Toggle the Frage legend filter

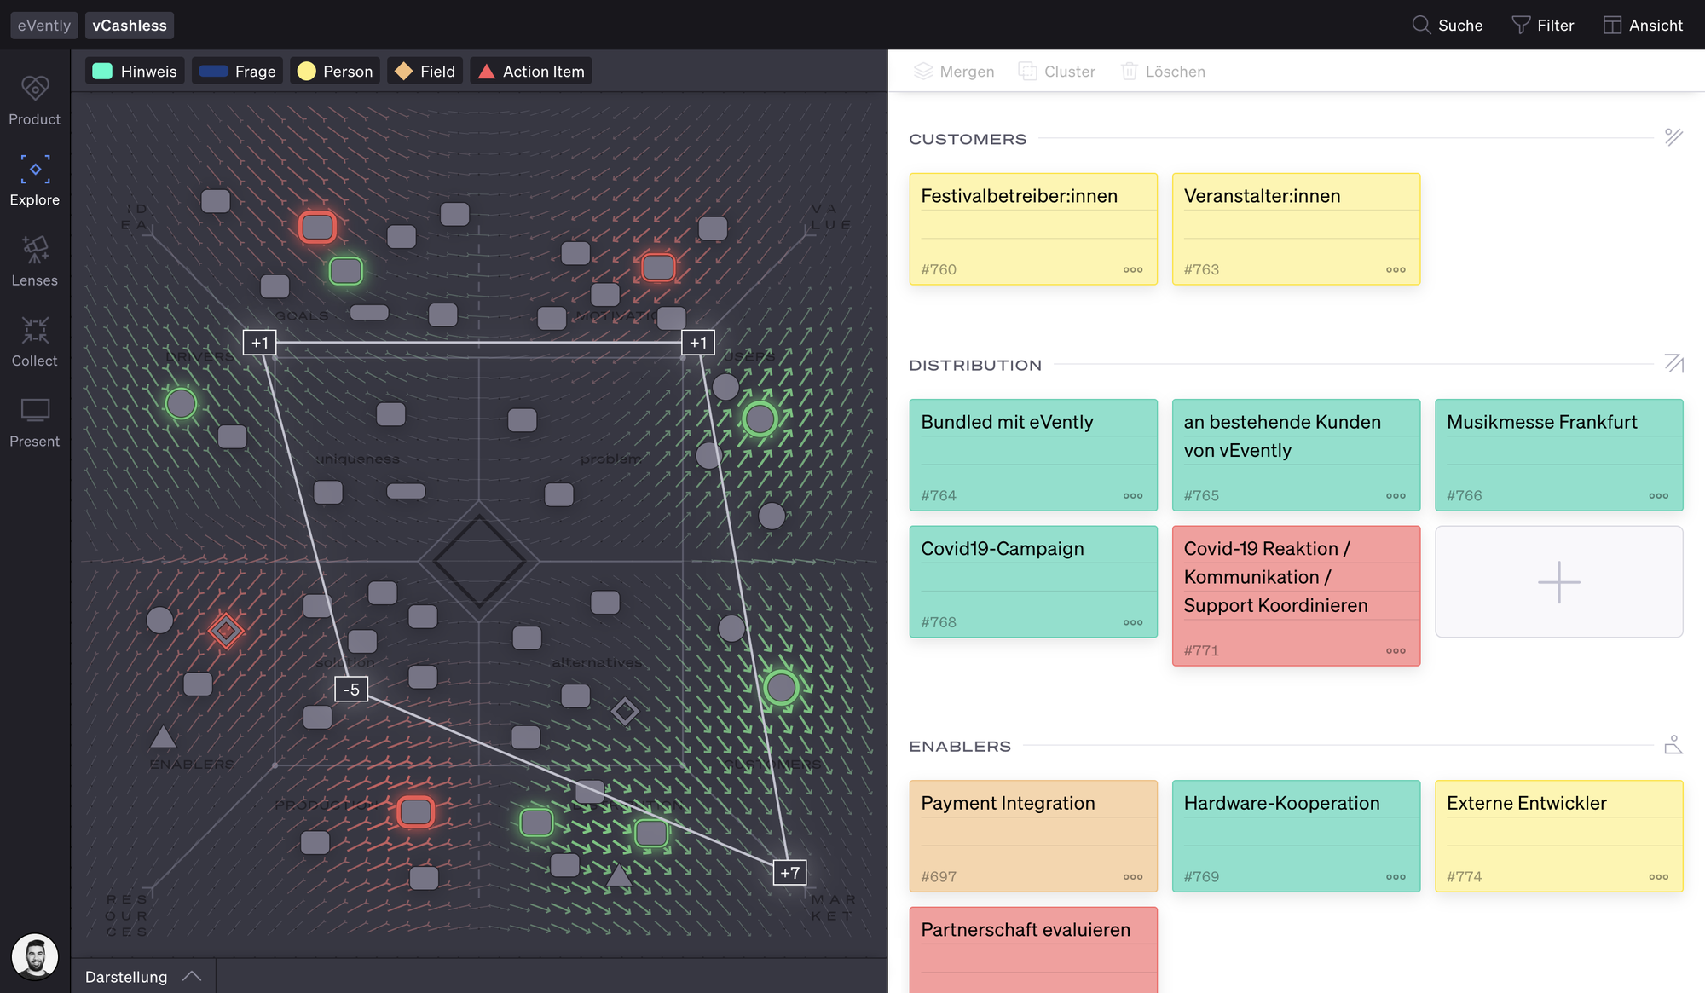[x=237, y=72]
